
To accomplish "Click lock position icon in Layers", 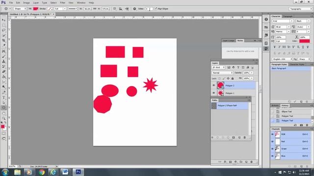I will [228, 78].
